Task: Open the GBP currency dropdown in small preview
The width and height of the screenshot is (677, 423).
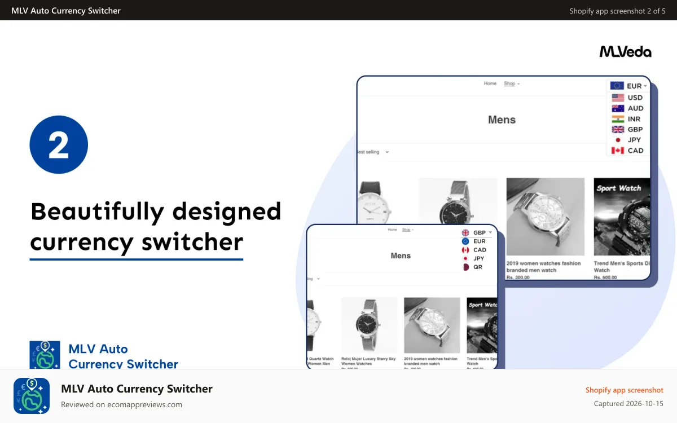Action: (x=477, y=232)
